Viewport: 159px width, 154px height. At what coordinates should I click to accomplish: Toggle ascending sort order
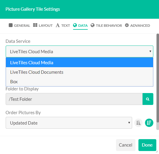tap(138, 123)
